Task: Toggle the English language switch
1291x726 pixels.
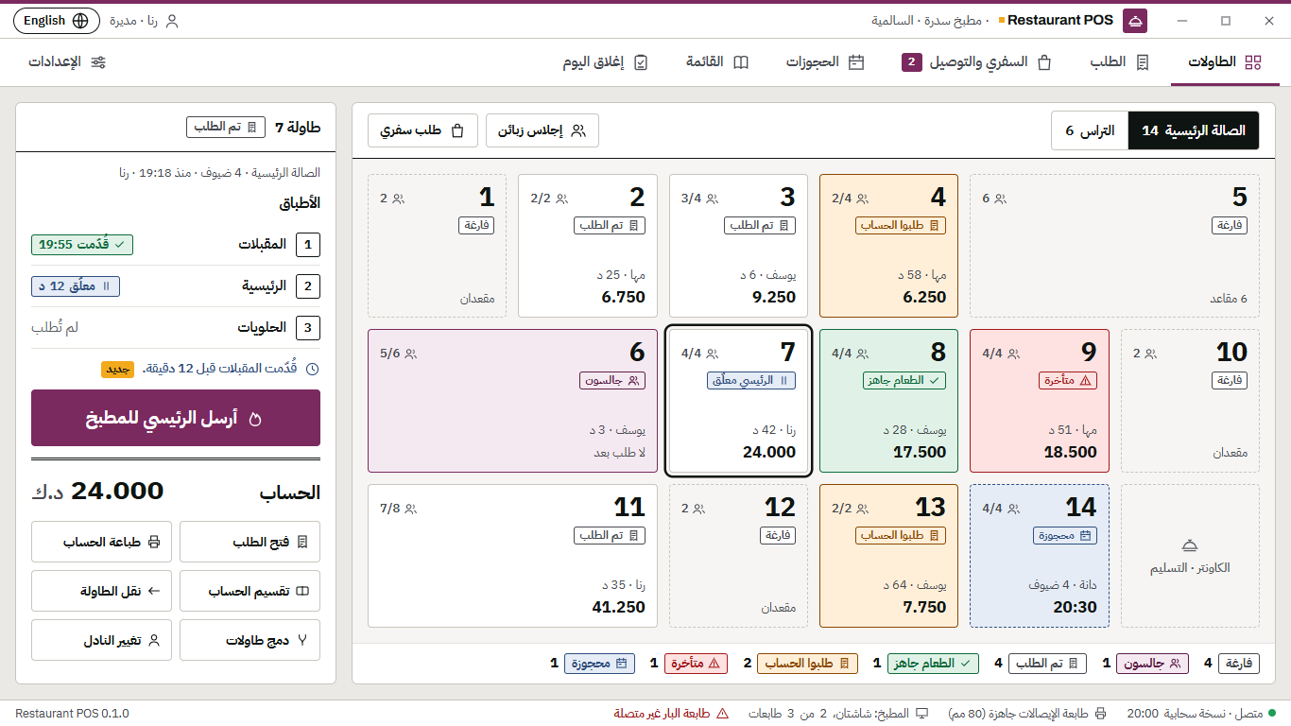Action: (56, 21)
